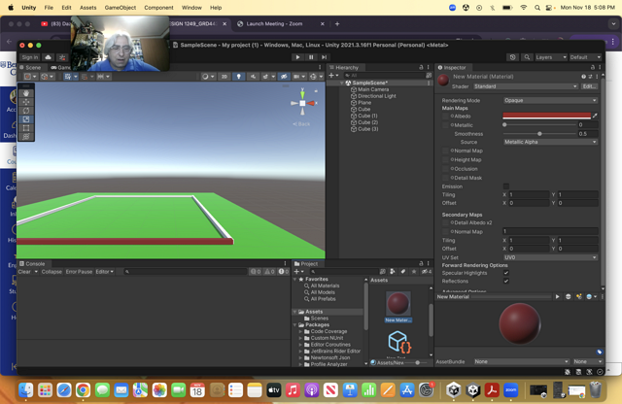Select New Material asset thumbnail
The width and height of the screenshot is (622, 404).
tap(397, 303)
